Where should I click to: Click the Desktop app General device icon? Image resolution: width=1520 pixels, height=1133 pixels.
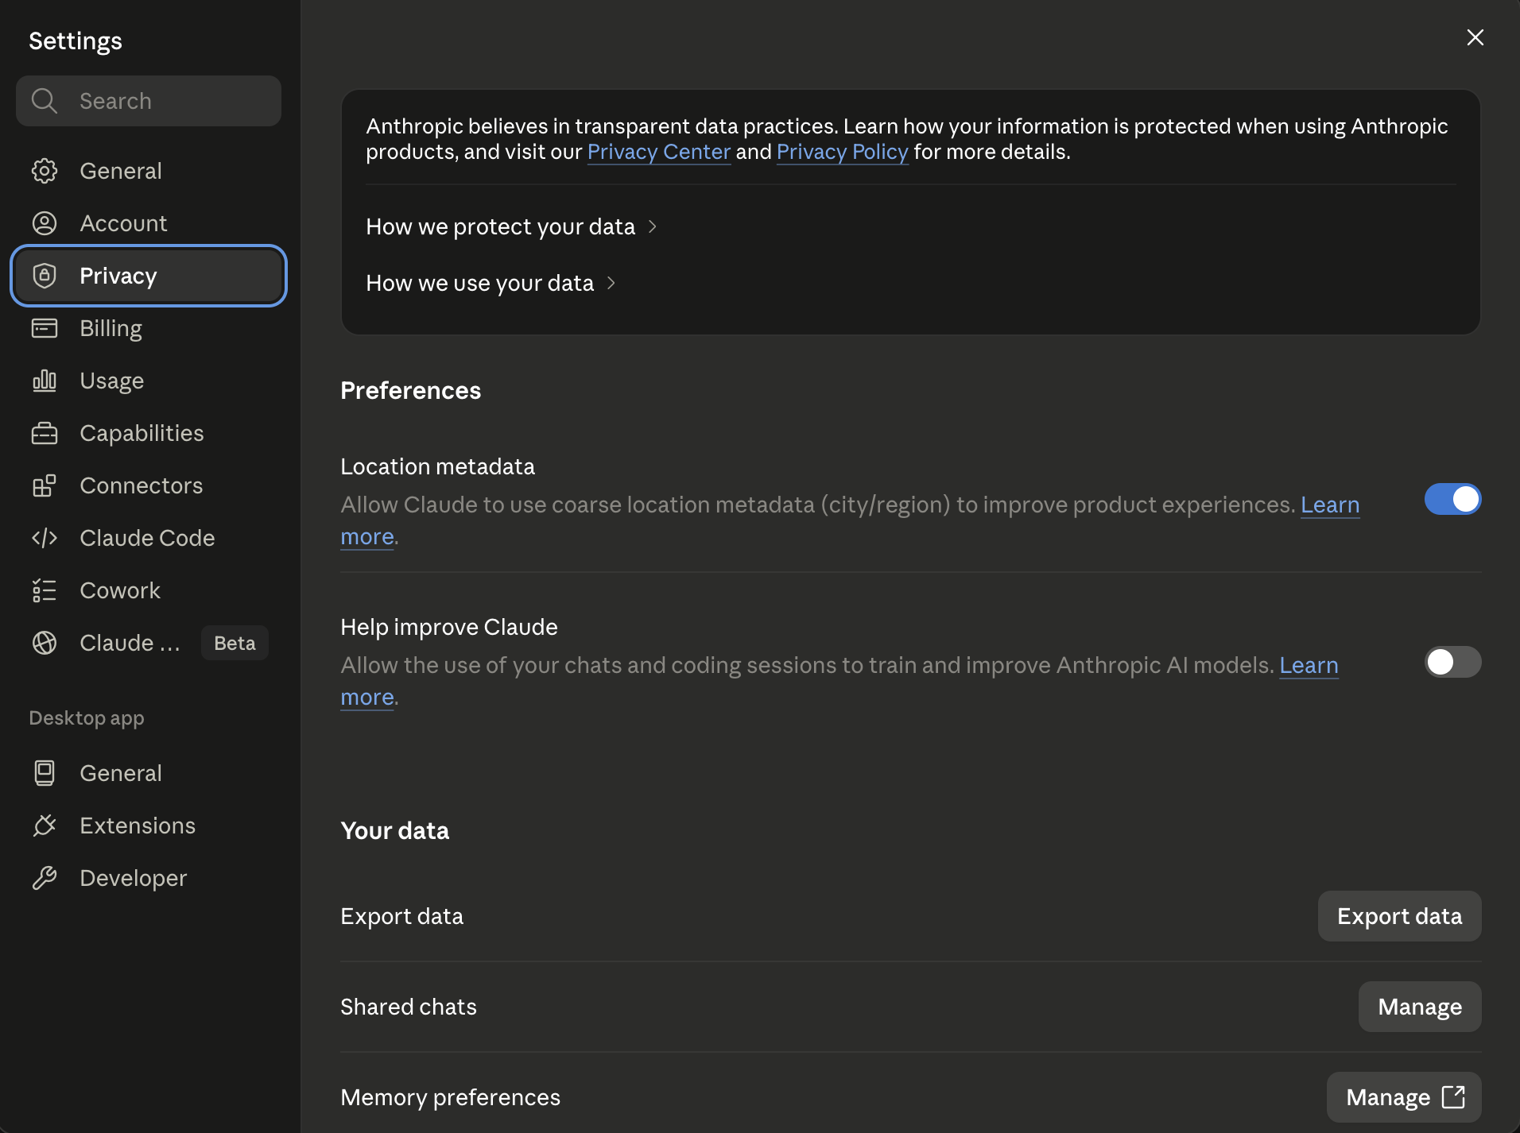[x=45, y=773]
